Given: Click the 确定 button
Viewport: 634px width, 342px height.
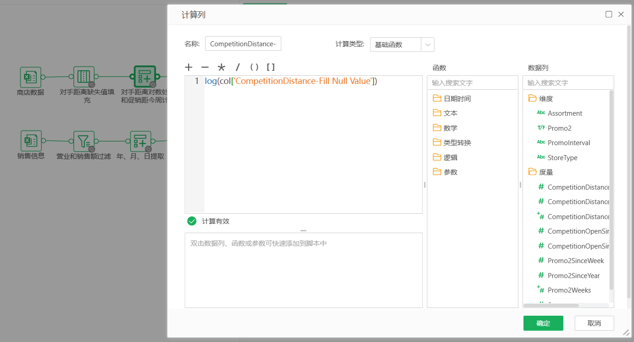Looking at the screenshot, I should [543, 323].
